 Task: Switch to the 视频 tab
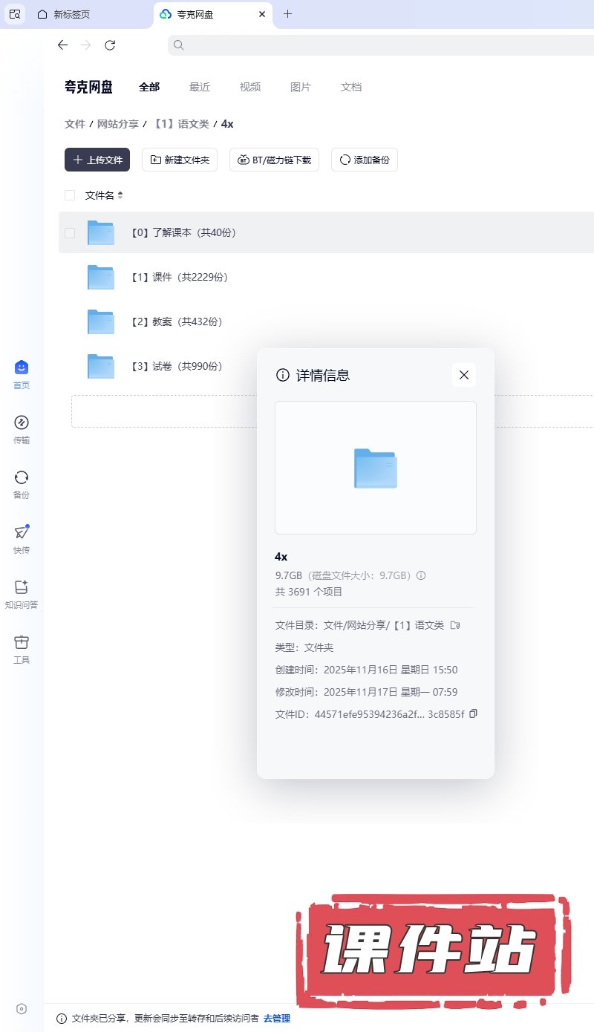pos(250,87)
